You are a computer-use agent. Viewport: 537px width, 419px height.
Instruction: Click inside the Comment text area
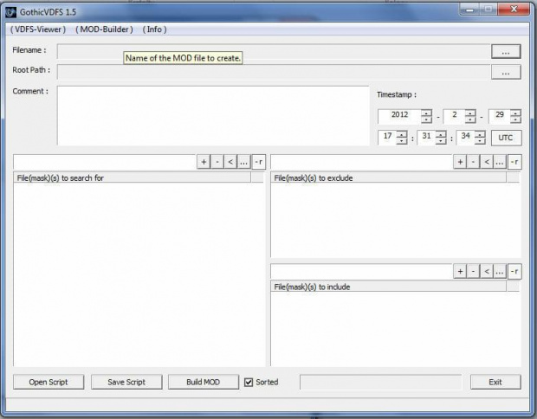point(213,116)
